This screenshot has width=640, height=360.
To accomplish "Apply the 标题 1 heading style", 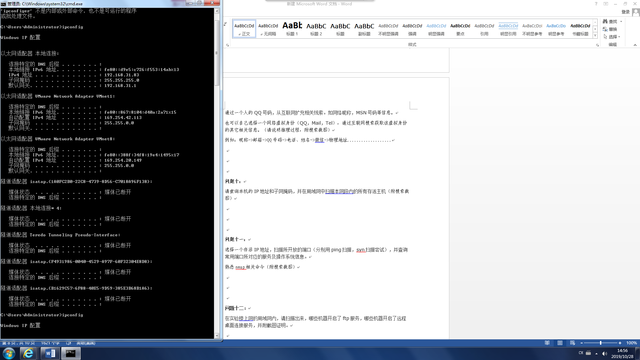I will pos(292,29).
